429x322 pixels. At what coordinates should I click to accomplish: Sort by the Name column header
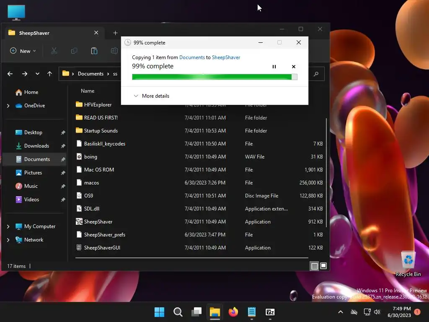[88, 91]
